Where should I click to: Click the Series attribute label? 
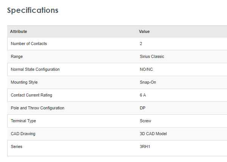tap(17, 146)
